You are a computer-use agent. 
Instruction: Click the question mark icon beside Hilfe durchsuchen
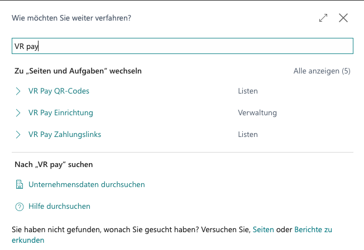(19, 207)
